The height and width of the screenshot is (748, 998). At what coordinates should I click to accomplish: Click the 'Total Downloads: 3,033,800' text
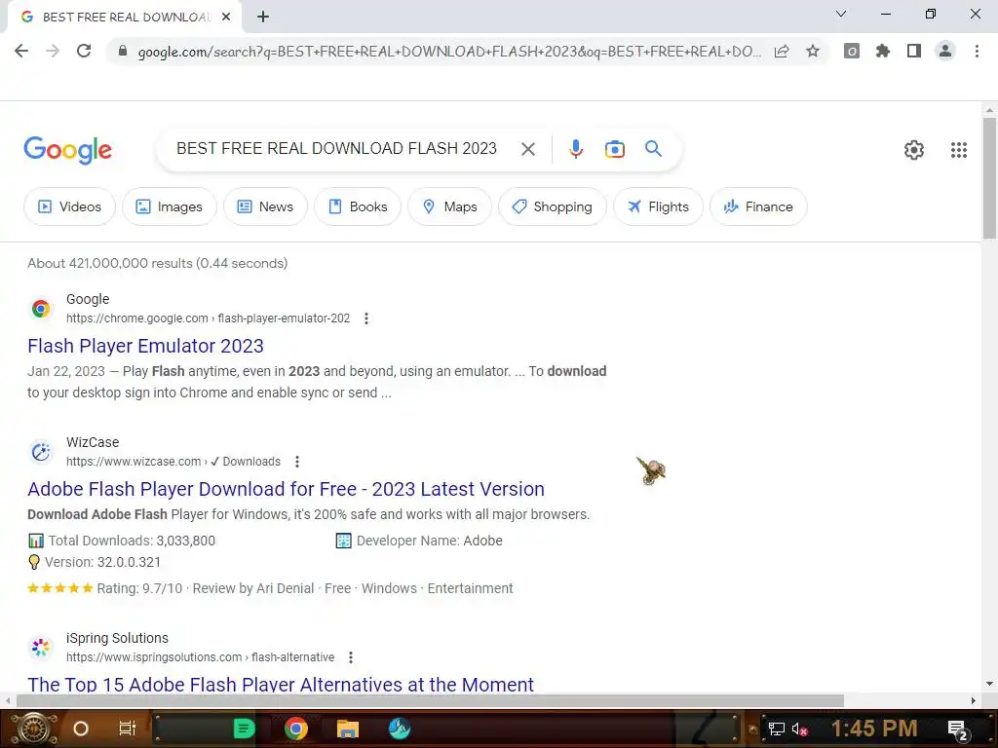pos(132,541)
